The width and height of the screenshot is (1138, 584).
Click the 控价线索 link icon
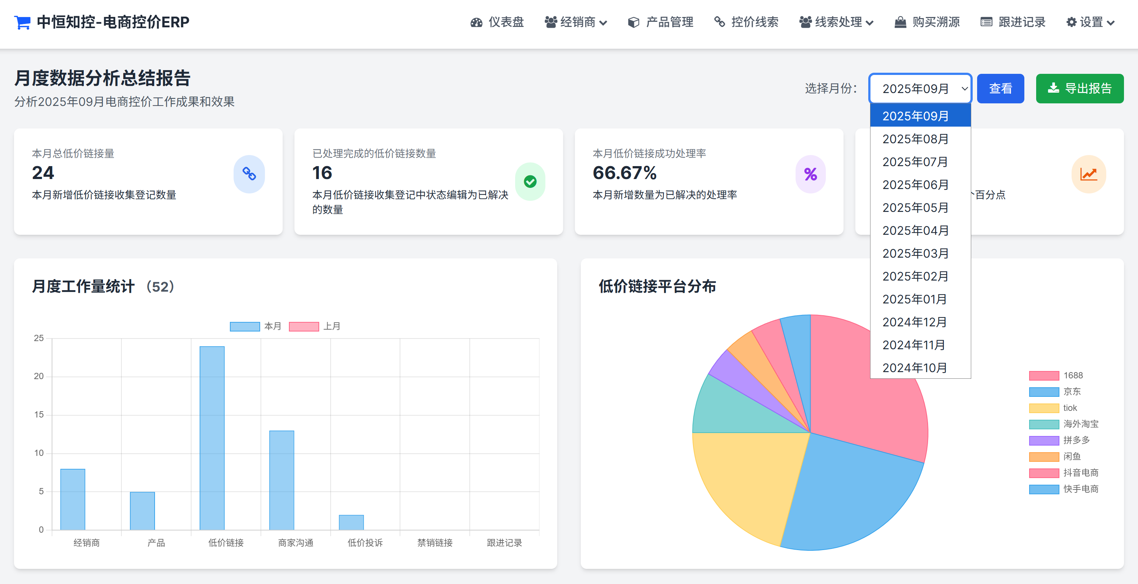point(719,22)
